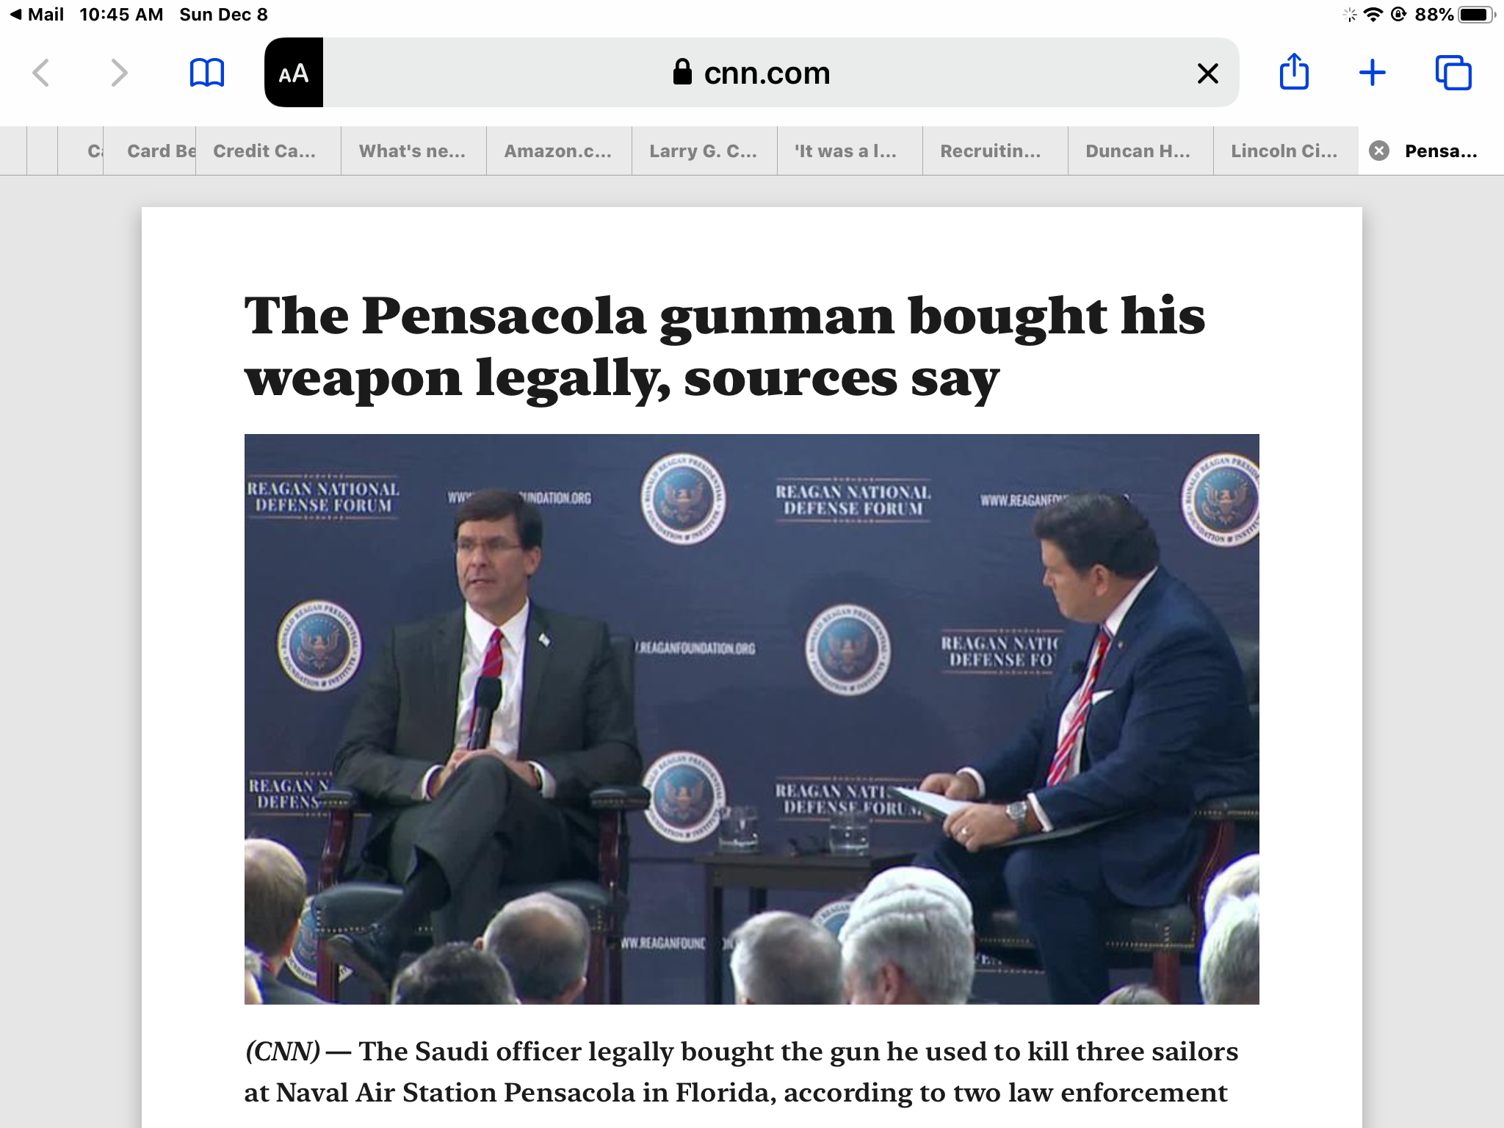Switch to the Lincoln Ci... tab
The image size is (1504, 1128).
(x=1286, y=151)
